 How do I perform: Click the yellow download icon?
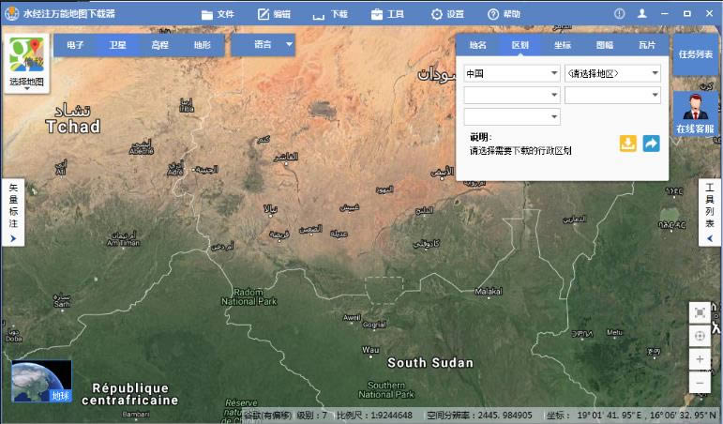click(x=628, y=144)
